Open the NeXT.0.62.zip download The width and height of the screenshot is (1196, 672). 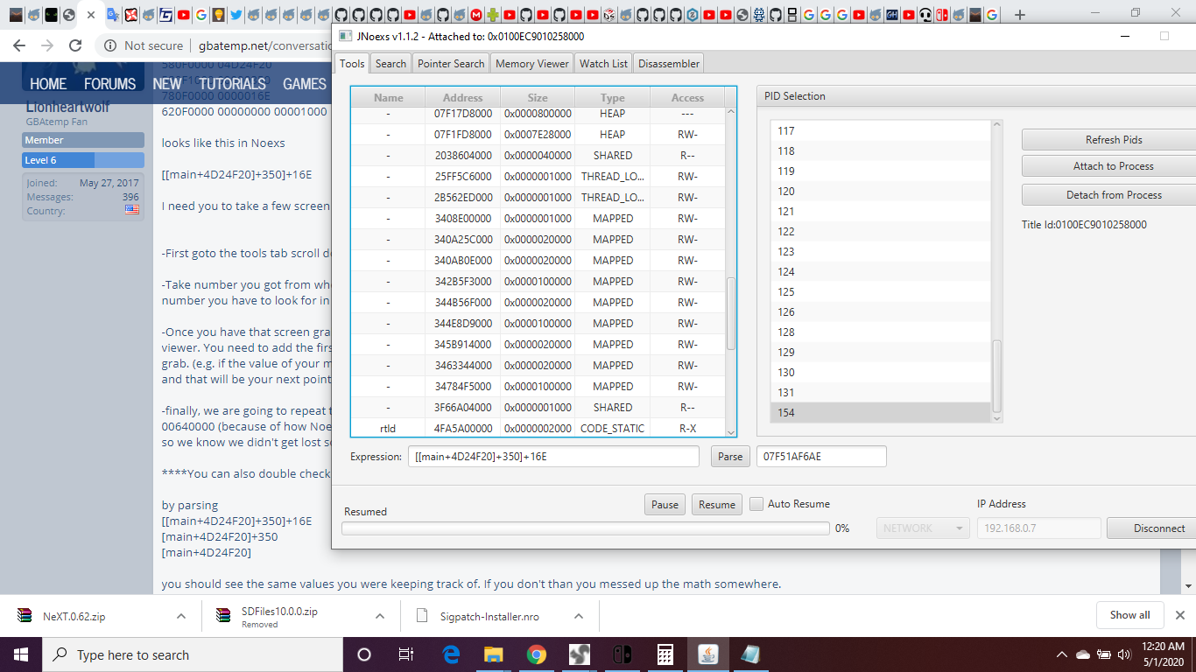pyautogui.click(x=74, y=616)
